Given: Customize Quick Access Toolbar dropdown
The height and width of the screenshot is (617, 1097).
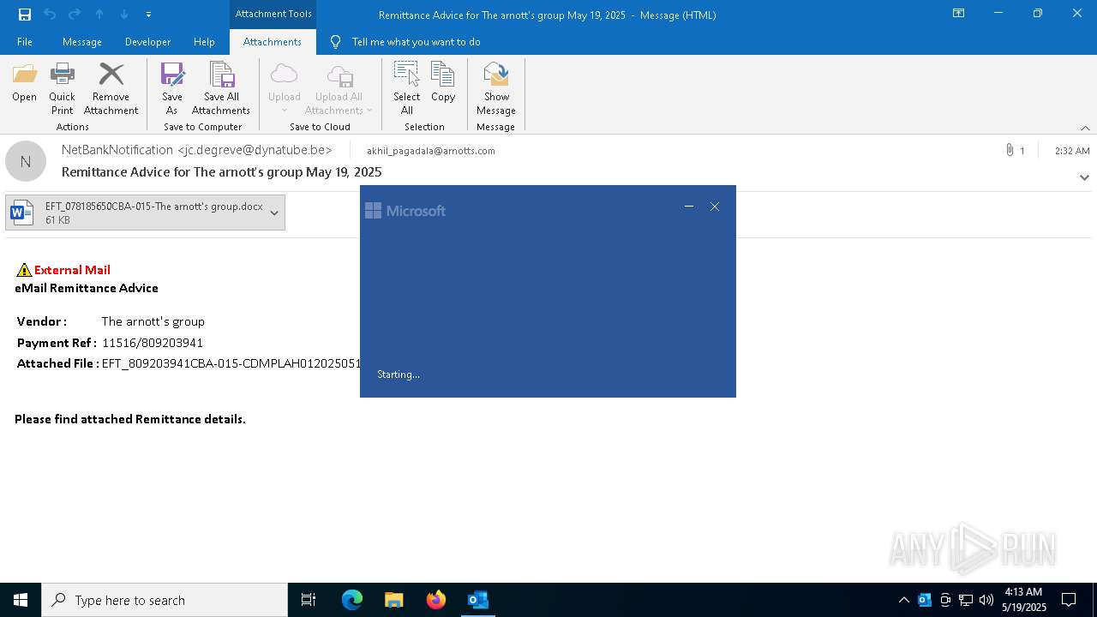Looking at the screenshot, I should point(148,15).
